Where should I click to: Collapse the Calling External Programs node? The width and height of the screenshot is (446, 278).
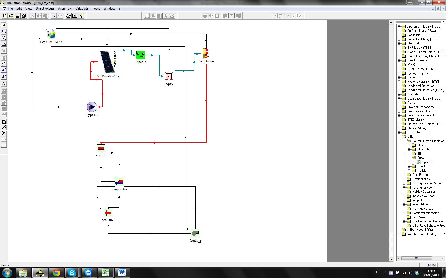point(404,141)
